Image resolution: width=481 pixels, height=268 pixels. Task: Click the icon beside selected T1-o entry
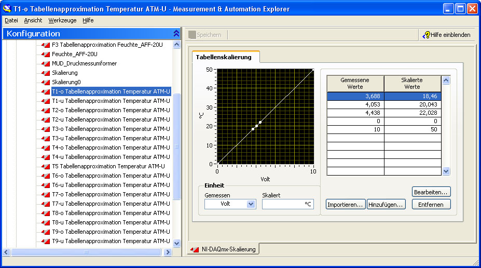45,92
